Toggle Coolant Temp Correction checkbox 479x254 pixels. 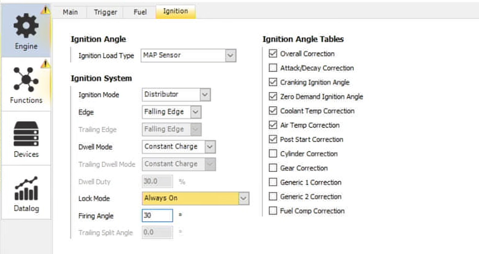point(273,110)
